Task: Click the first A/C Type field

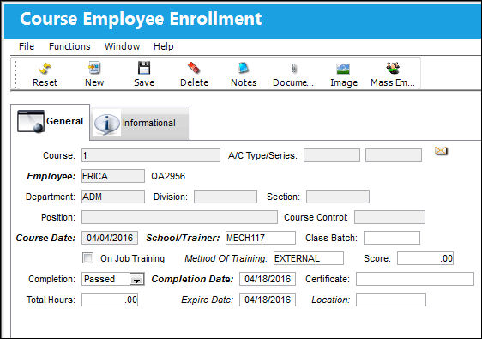Action: [332, 155]
